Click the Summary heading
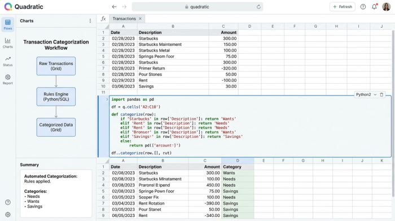Screen dimensions: 395x221 point(29,164)
